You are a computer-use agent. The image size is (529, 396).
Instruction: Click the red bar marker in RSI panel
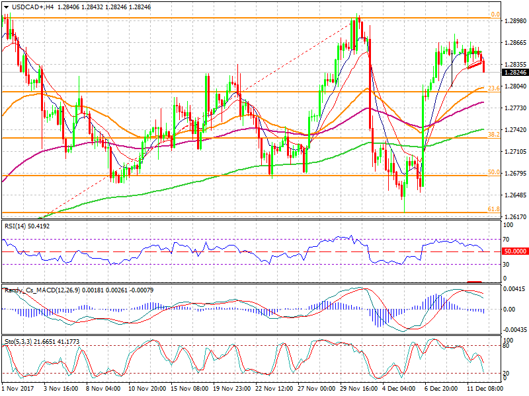(473, 282)
